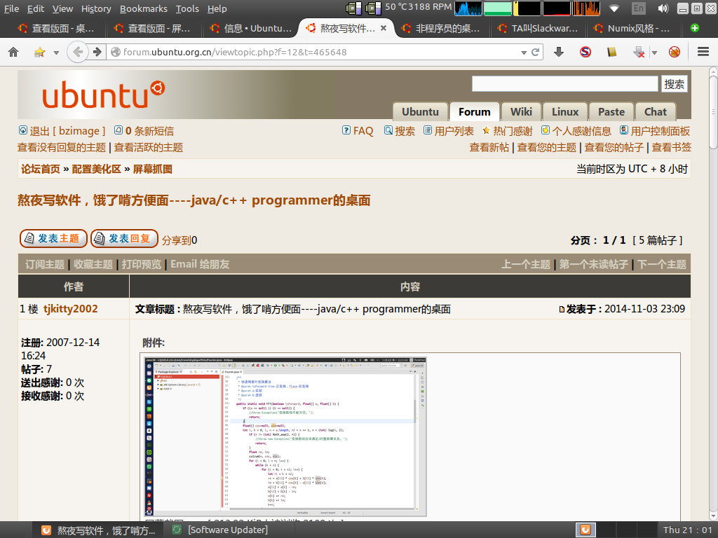Open the Help menu
This screenshot has width=718, height=538.
217,8
